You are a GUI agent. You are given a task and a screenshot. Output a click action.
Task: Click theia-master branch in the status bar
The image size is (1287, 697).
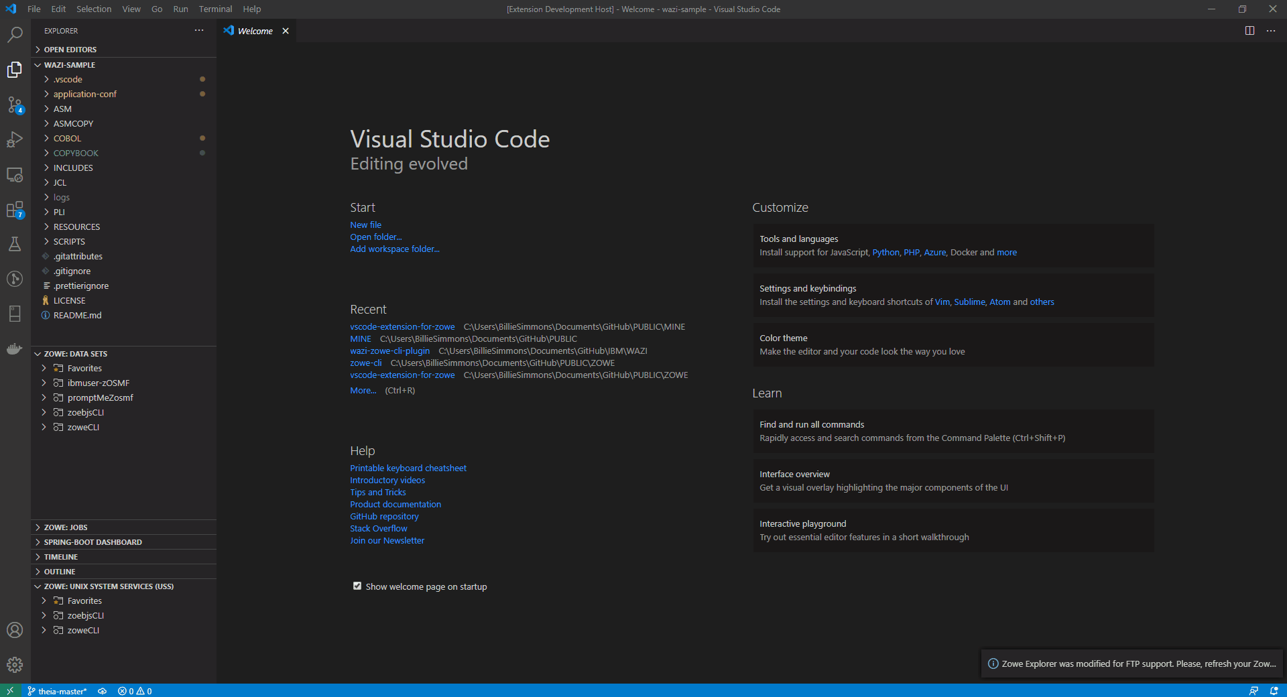[x=58, y=691]
